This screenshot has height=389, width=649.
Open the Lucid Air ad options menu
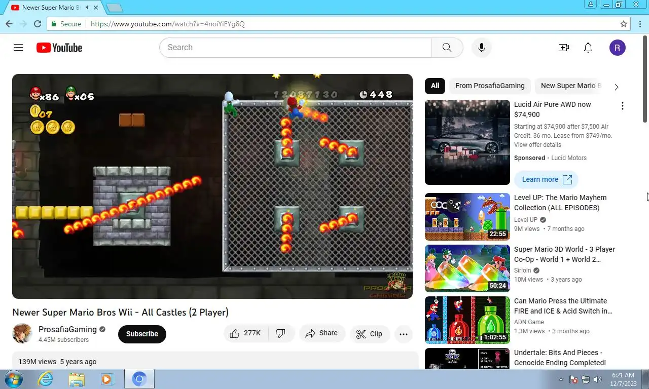623,106
